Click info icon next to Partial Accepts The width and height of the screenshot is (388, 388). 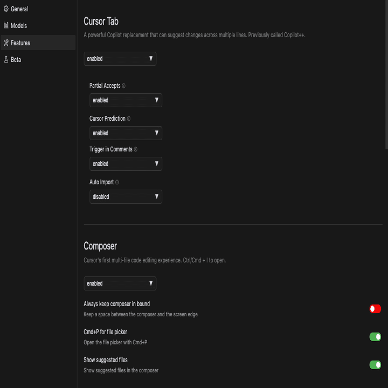(x=124, y=86)
